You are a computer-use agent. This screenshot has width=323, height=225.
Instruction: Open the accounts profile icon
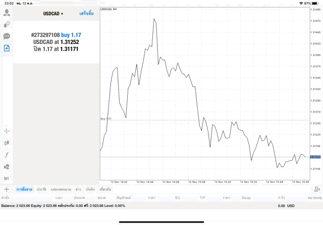[7, 13]
